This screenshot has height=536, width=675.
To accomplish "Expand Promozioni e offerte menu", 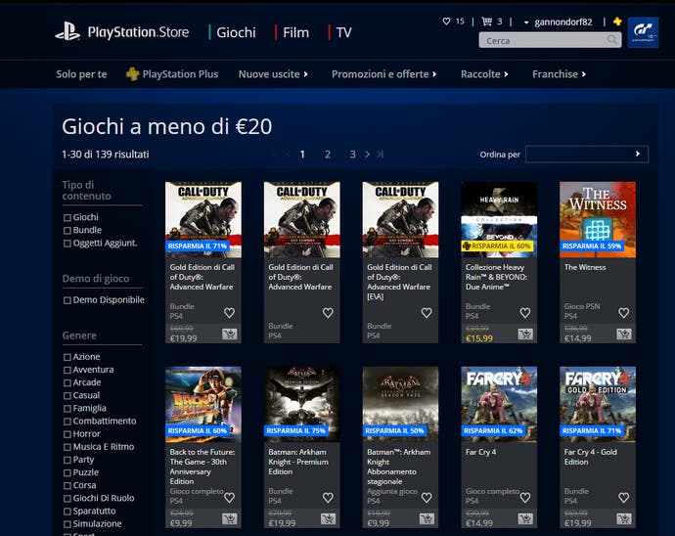I will pos(384,74).
